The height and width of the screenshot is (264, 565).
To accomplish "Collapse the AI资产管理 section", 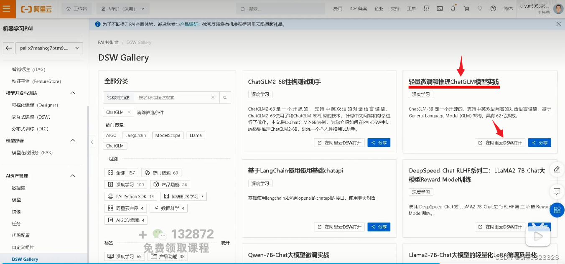I will [x=72, y=176].
